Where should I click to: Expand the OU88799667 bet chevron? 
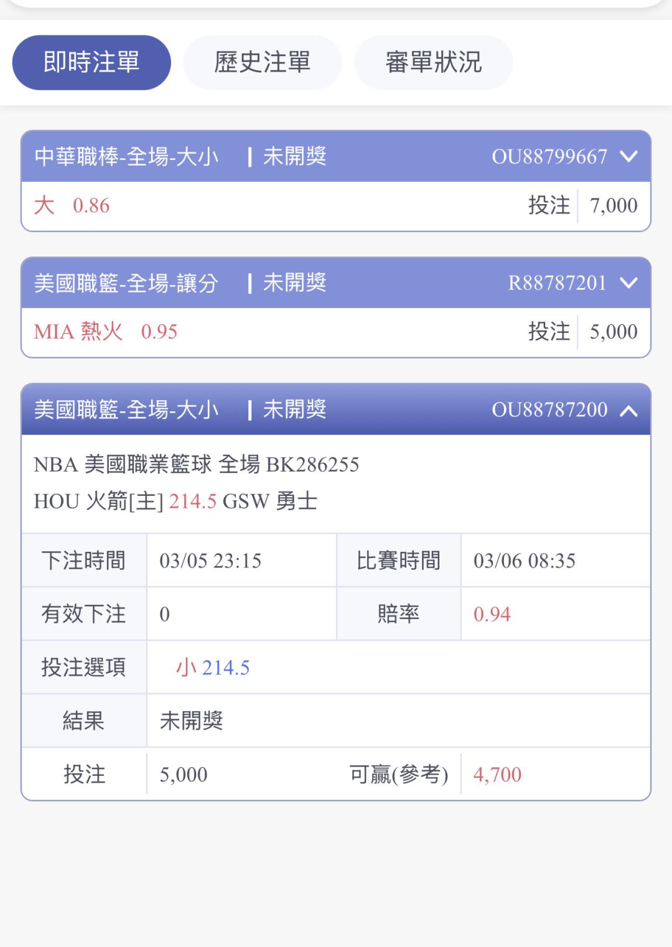pos(629,156)
